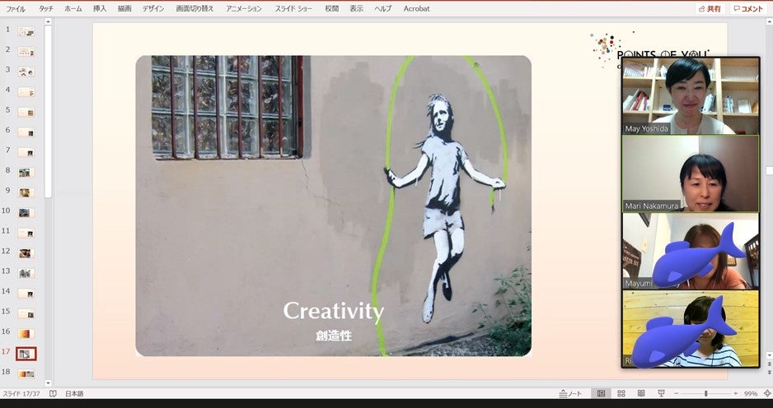The width and height of the screenshot is (773, 408).
Task: Select slide 7 thumbnail
Action: [x=26, y=152]
